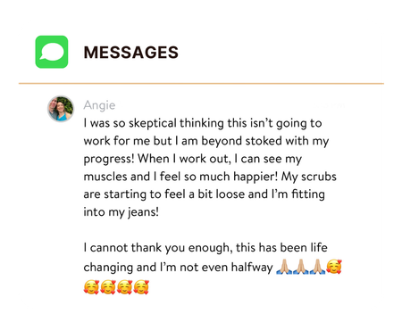The height and width of the screenshot is (322, 402).
Task: Select first heart-face emoji on last line
Action: [x=91, y=287]
